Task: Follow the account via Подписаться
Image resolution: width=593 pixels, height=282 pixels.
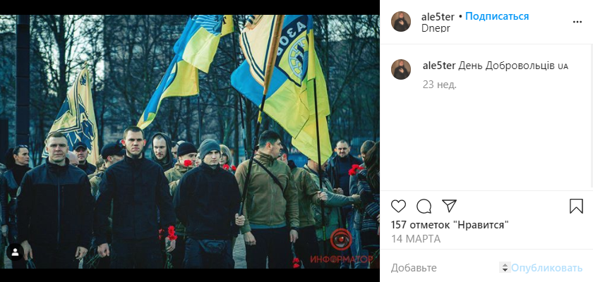Action: pos(497,16)
